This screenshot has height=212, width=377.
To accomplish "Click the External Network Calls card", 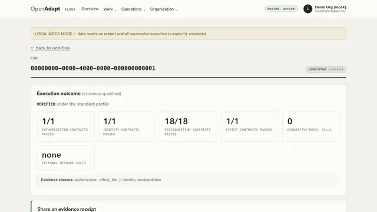I will pos(65,158).
